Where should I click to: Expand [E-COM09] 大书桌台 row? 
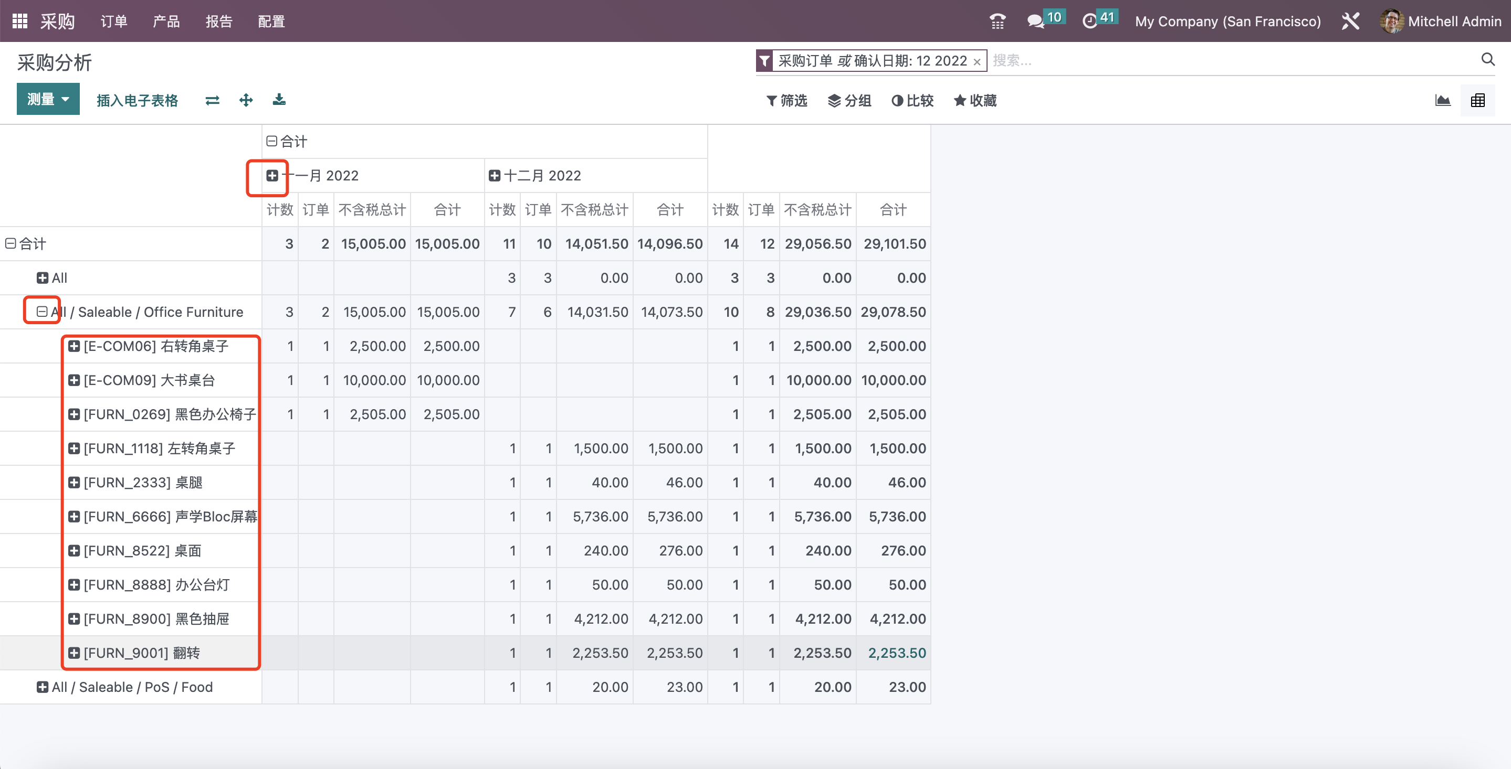(74, 380)
